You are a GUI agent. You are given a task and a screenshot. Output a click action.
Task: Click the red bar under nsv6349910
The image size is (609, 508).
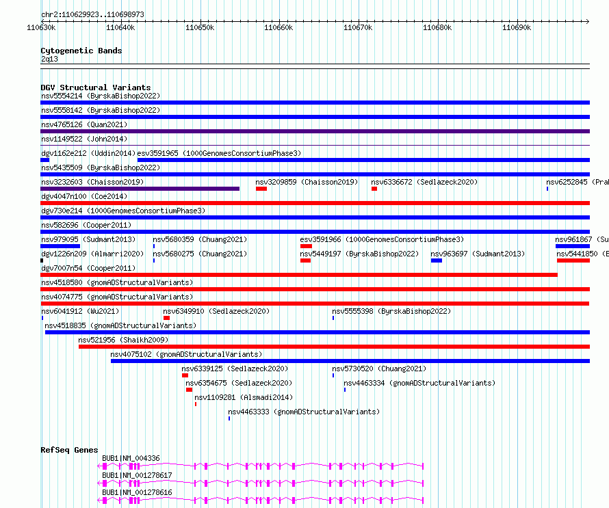pyautogui.click(x=167, y=318)
